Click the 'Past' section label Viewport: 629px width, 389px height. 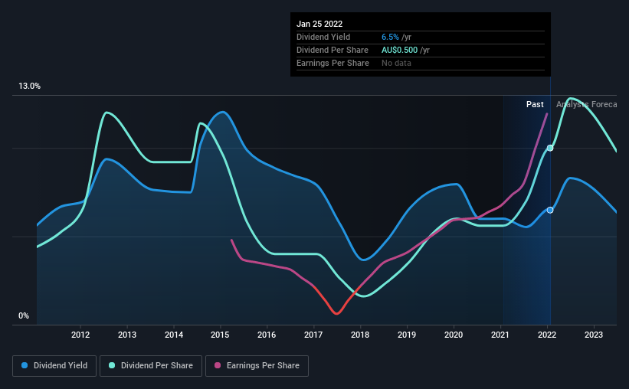click(535, 104)
